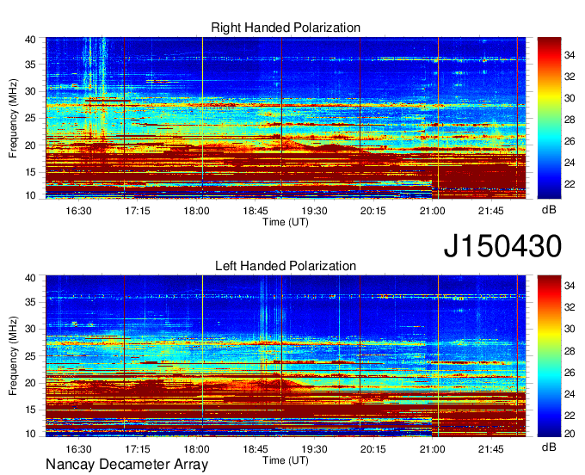Image resolution: width=585 pixels, height=475 pixels.
Task: Click 15 MHz tick on bottom plot axis
Action: [30, 410]
